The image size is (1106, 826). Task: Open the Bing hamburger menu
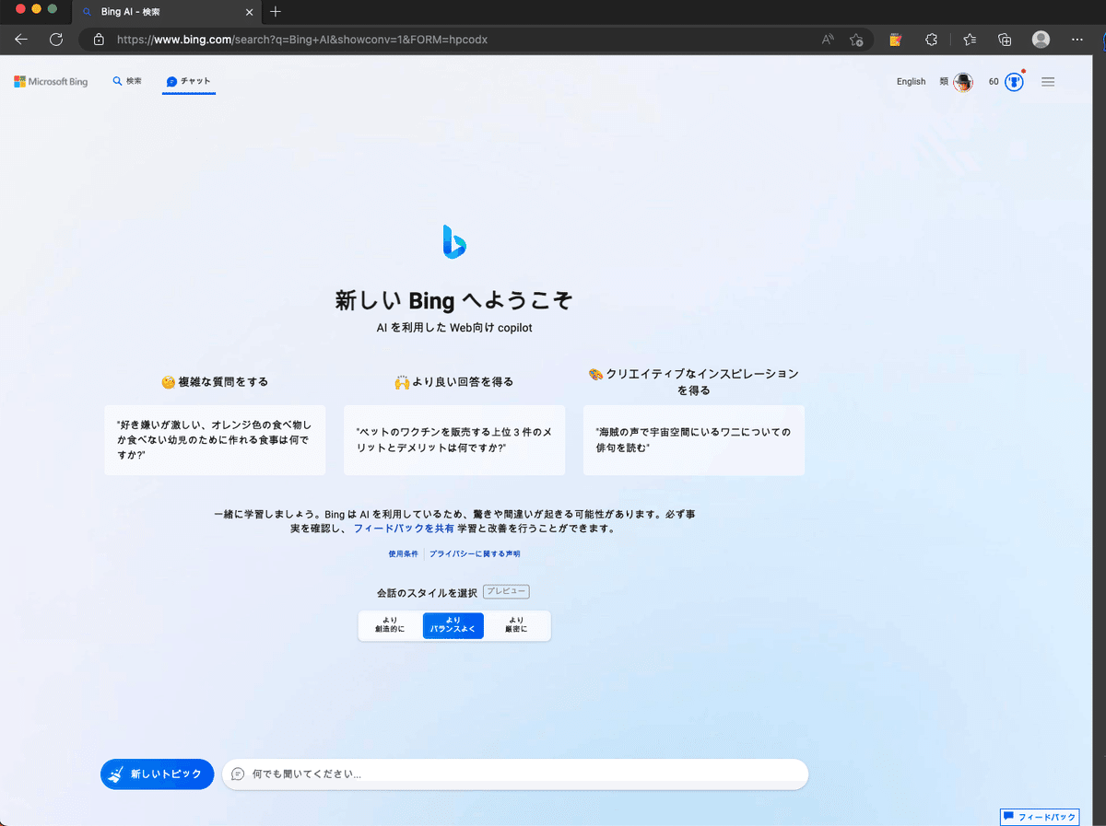point(1048,82)
